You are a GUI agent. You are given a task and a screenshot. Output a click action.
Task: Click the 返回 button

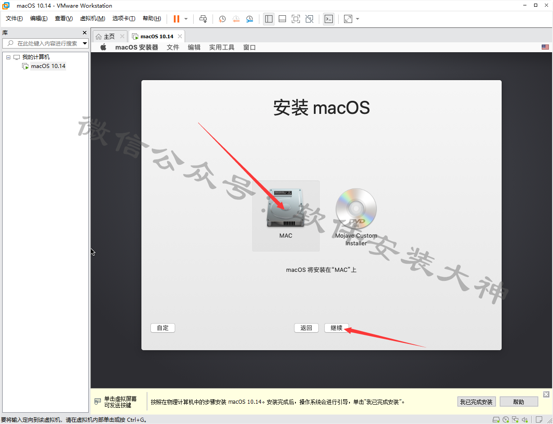click(306, 328)
